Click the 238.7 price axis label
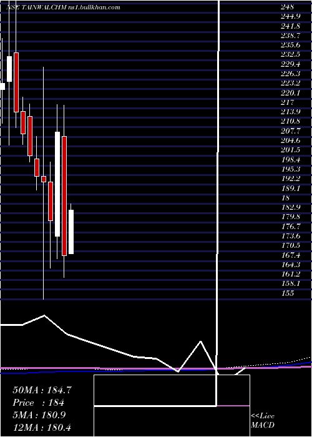The image size is (312, 437). click(290, 36)
